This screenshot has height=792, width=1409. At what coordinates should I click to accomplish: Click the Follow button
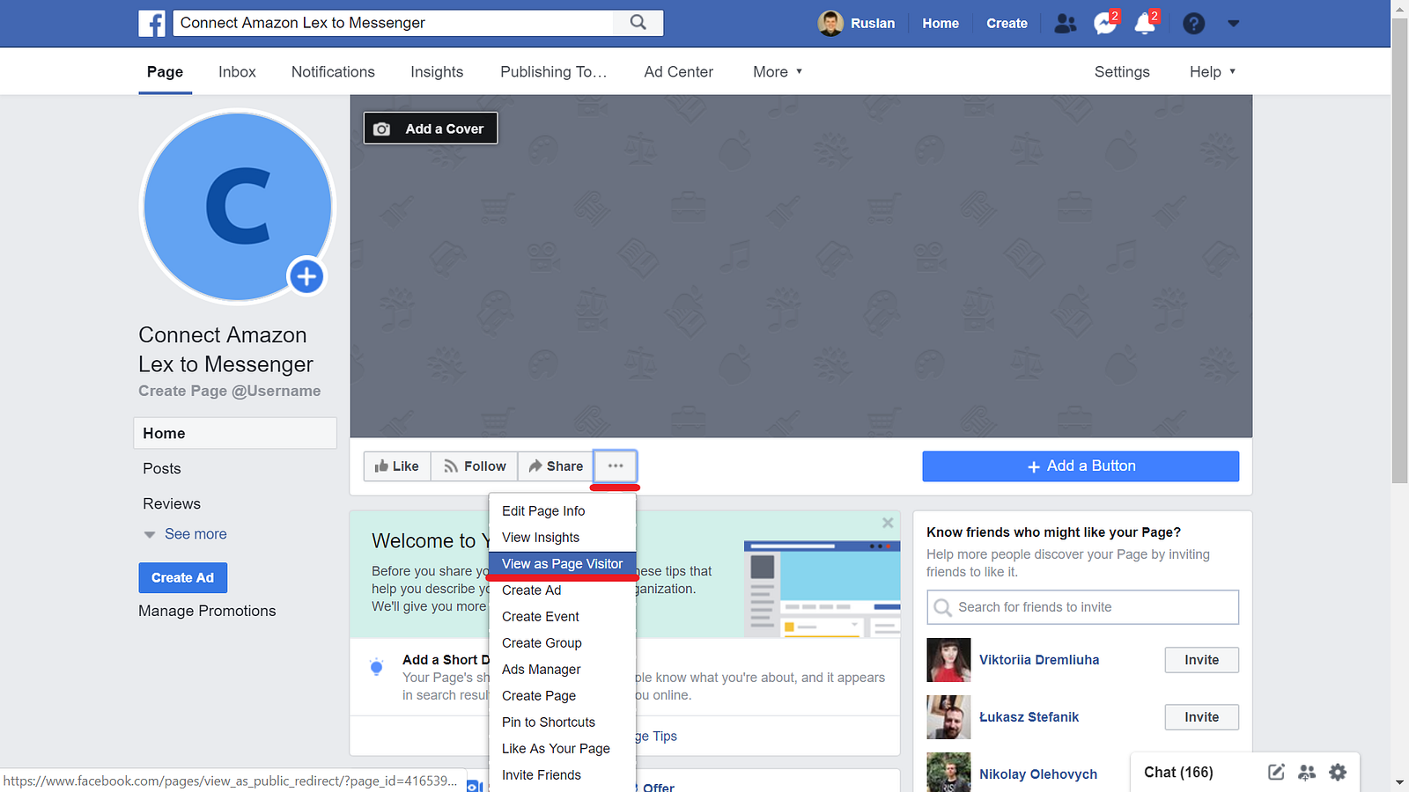tap(475, 466)
